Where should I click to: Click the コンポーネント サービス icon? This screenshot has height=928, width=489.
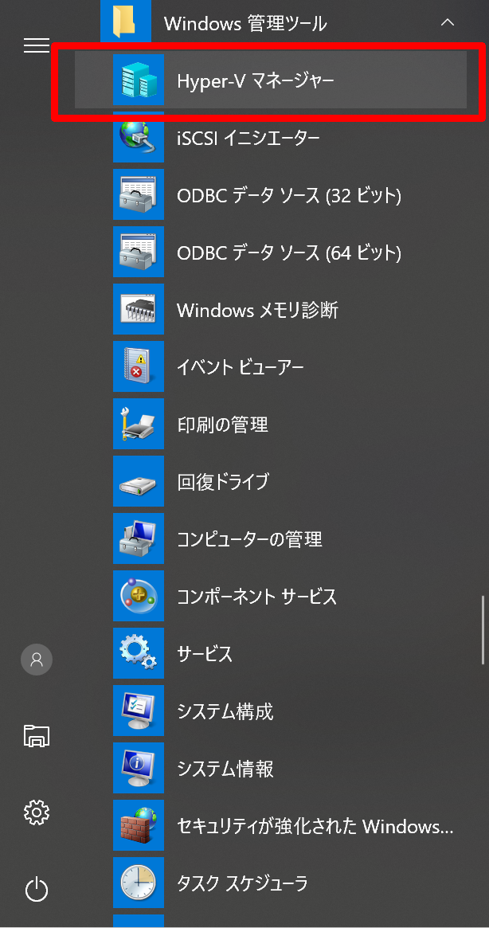click(x=138, y=597)
